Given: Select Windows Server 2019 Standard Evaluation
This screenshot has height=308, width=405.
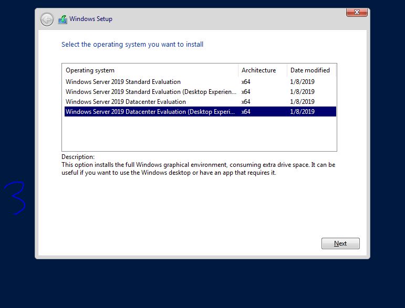Looking at the screenshot, I should click(x=200, y=82).
